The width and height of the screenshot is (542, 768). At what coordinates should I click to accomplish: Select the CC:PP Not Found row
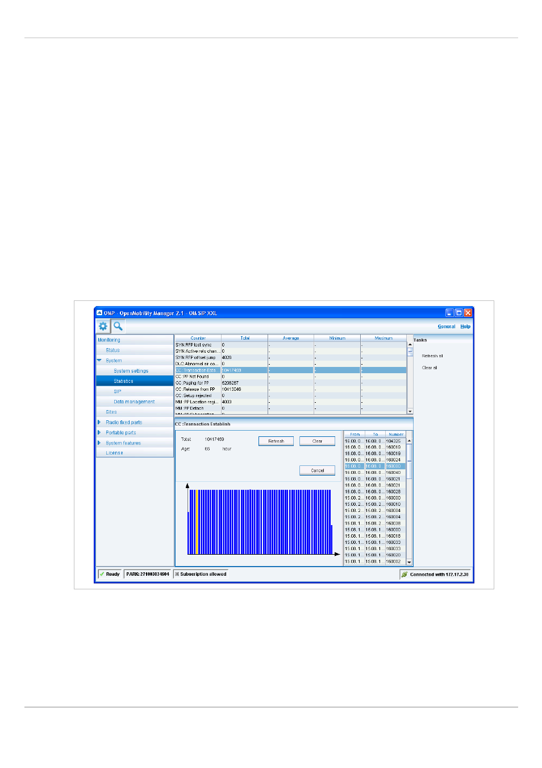[x=290, y=377]
